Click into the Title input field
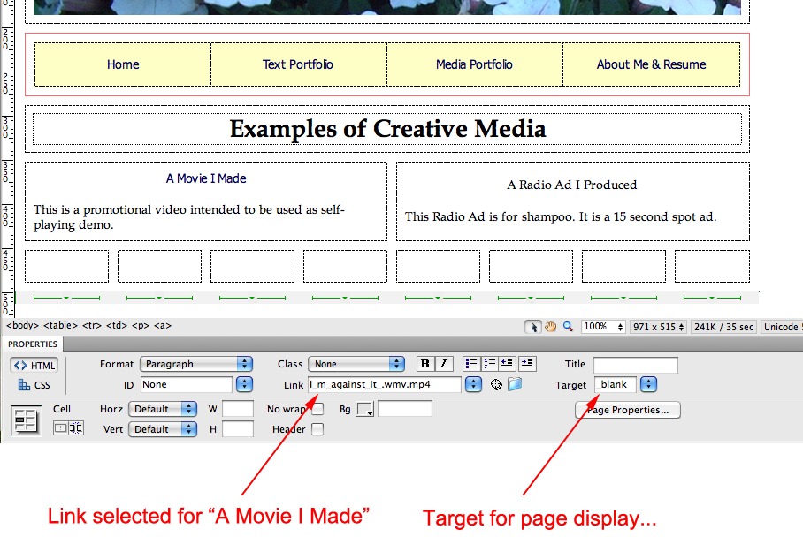Screen dimensions: 803x552 pos(635,364)
